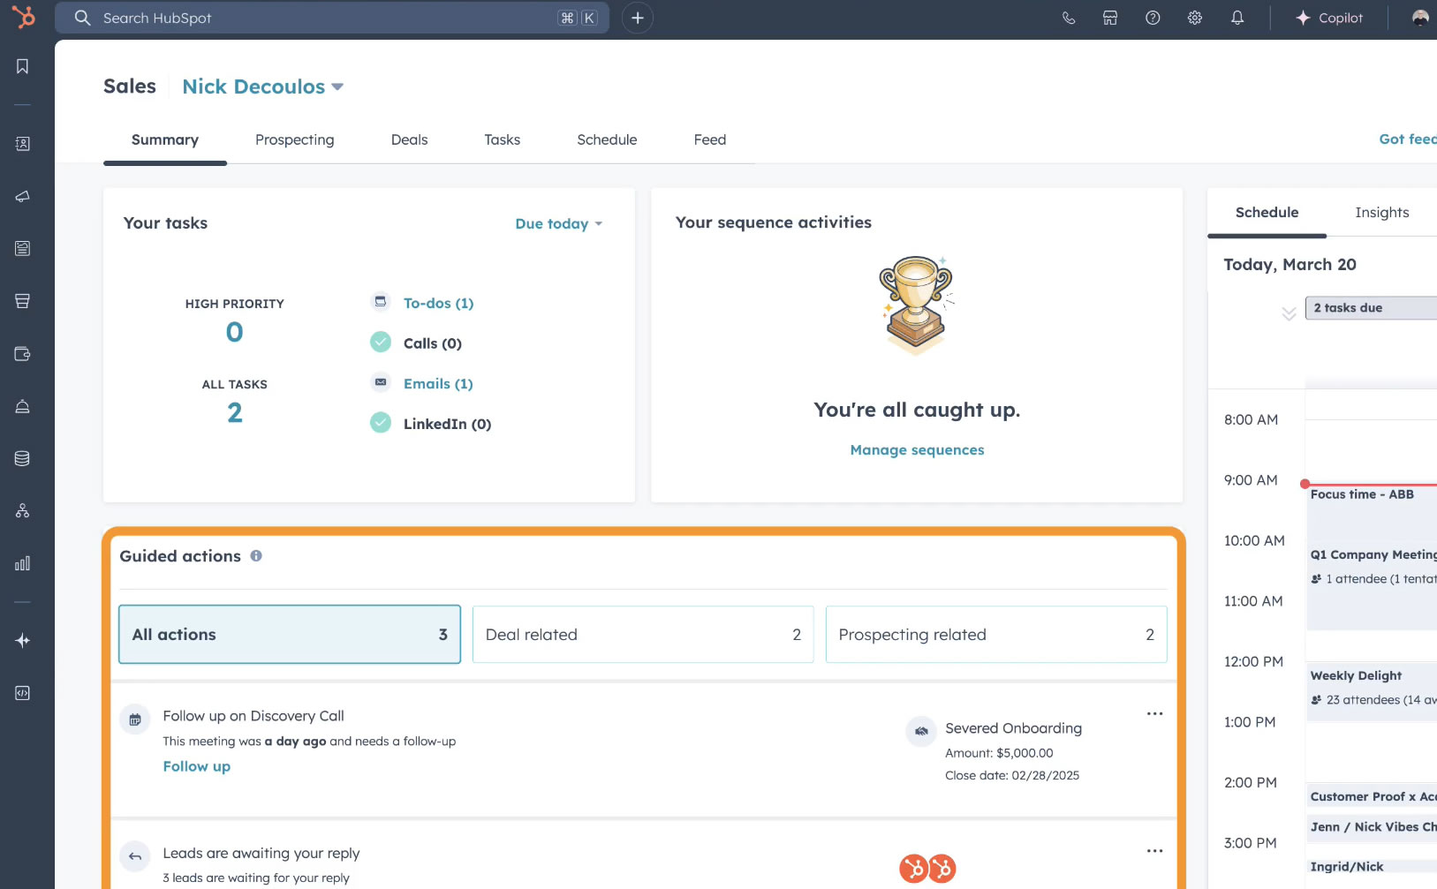Open the calling phone icon
Viewport: 1437px width, 889px height.
tap(1069, 18)
